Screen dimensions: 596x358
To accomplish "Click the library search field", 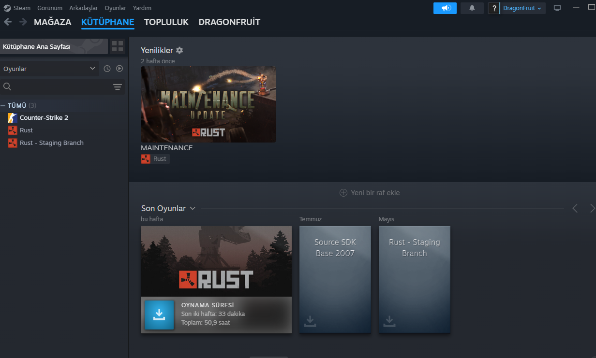I will [x=62, y=87].
